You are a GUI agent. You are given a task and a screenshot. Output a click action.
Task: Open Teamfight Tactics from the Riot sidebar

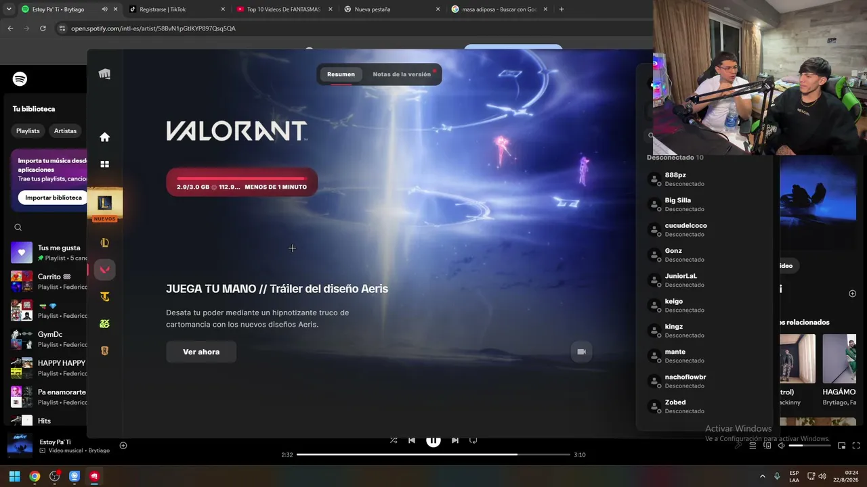point(104,296)
